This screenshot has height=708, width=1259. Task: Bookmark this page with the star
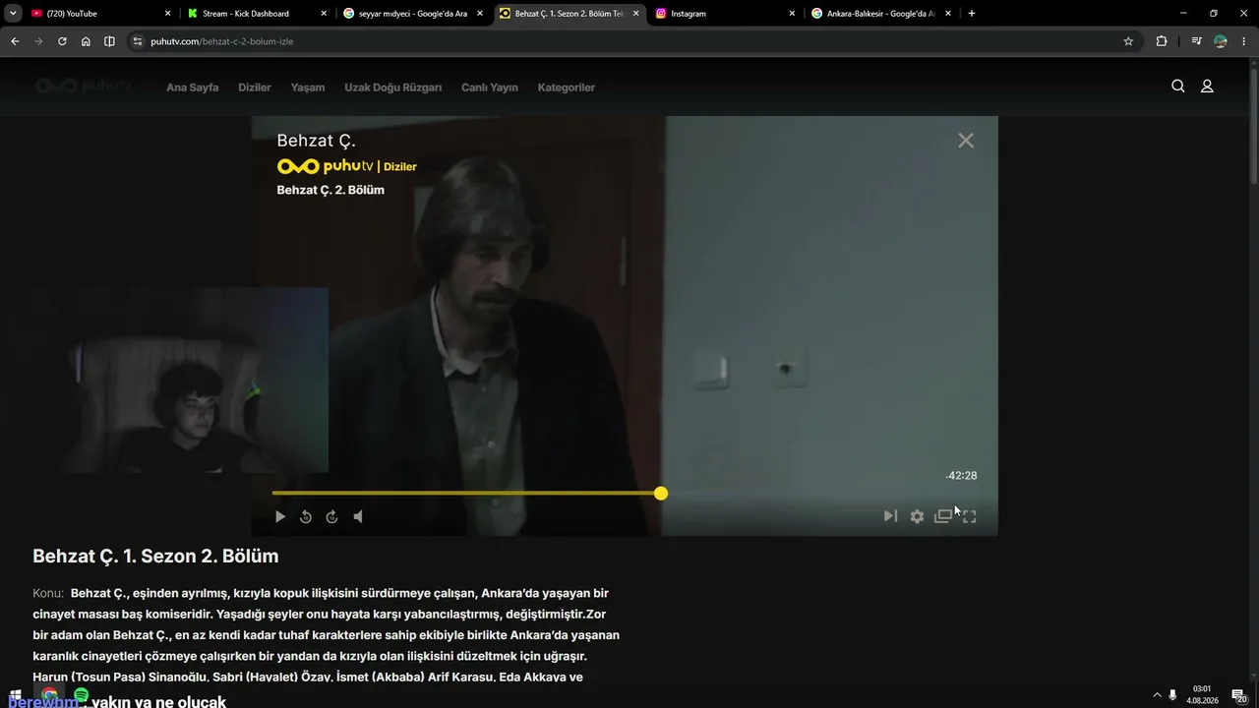1128,41
